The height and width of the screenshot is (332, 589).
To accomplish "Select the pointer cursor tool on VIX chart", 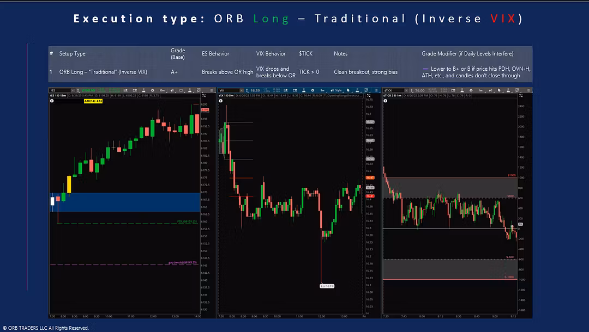I will [348, 90].
